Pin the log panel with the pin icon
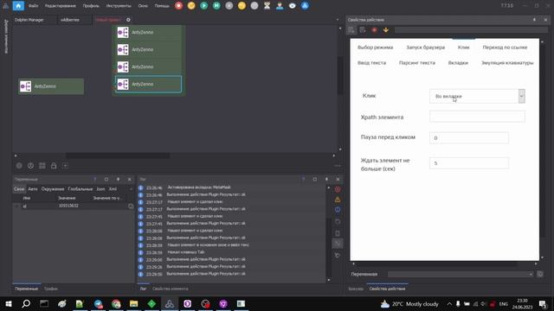This screenshot has height=311, width=554. (326, 180)
